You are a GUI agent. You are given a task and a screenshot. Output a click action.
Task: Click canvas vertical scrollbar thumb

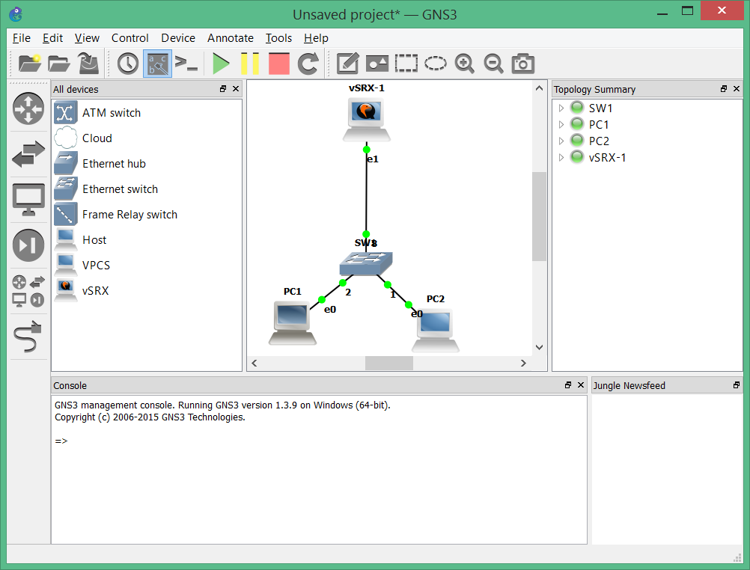[x=539, y=217]
